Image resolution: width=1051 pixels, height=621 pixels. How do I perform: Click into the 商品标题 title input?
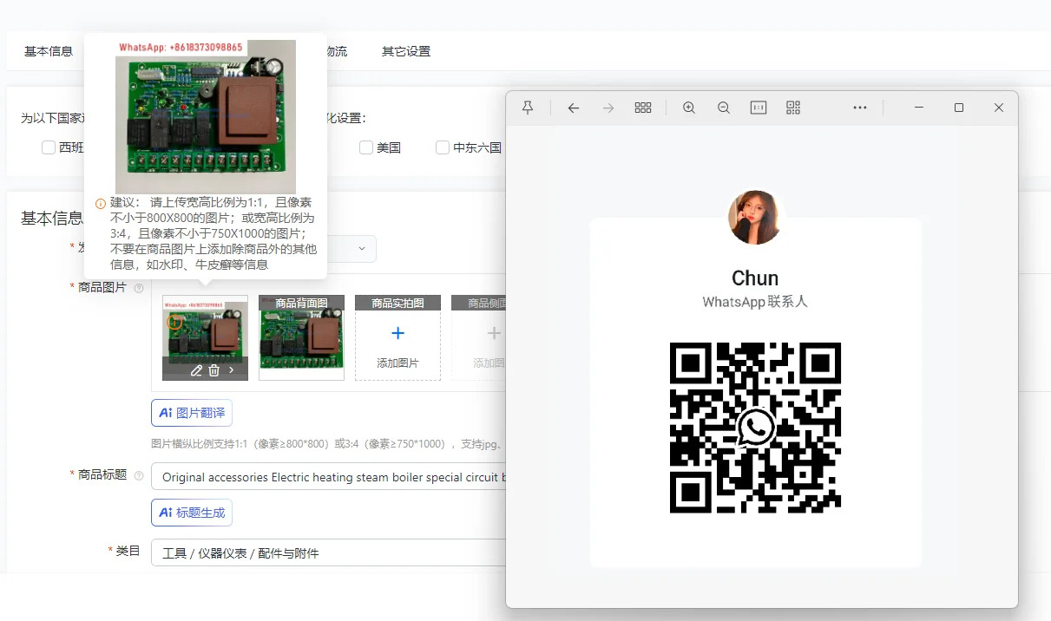pyautogui.click(x=329, y=477)
